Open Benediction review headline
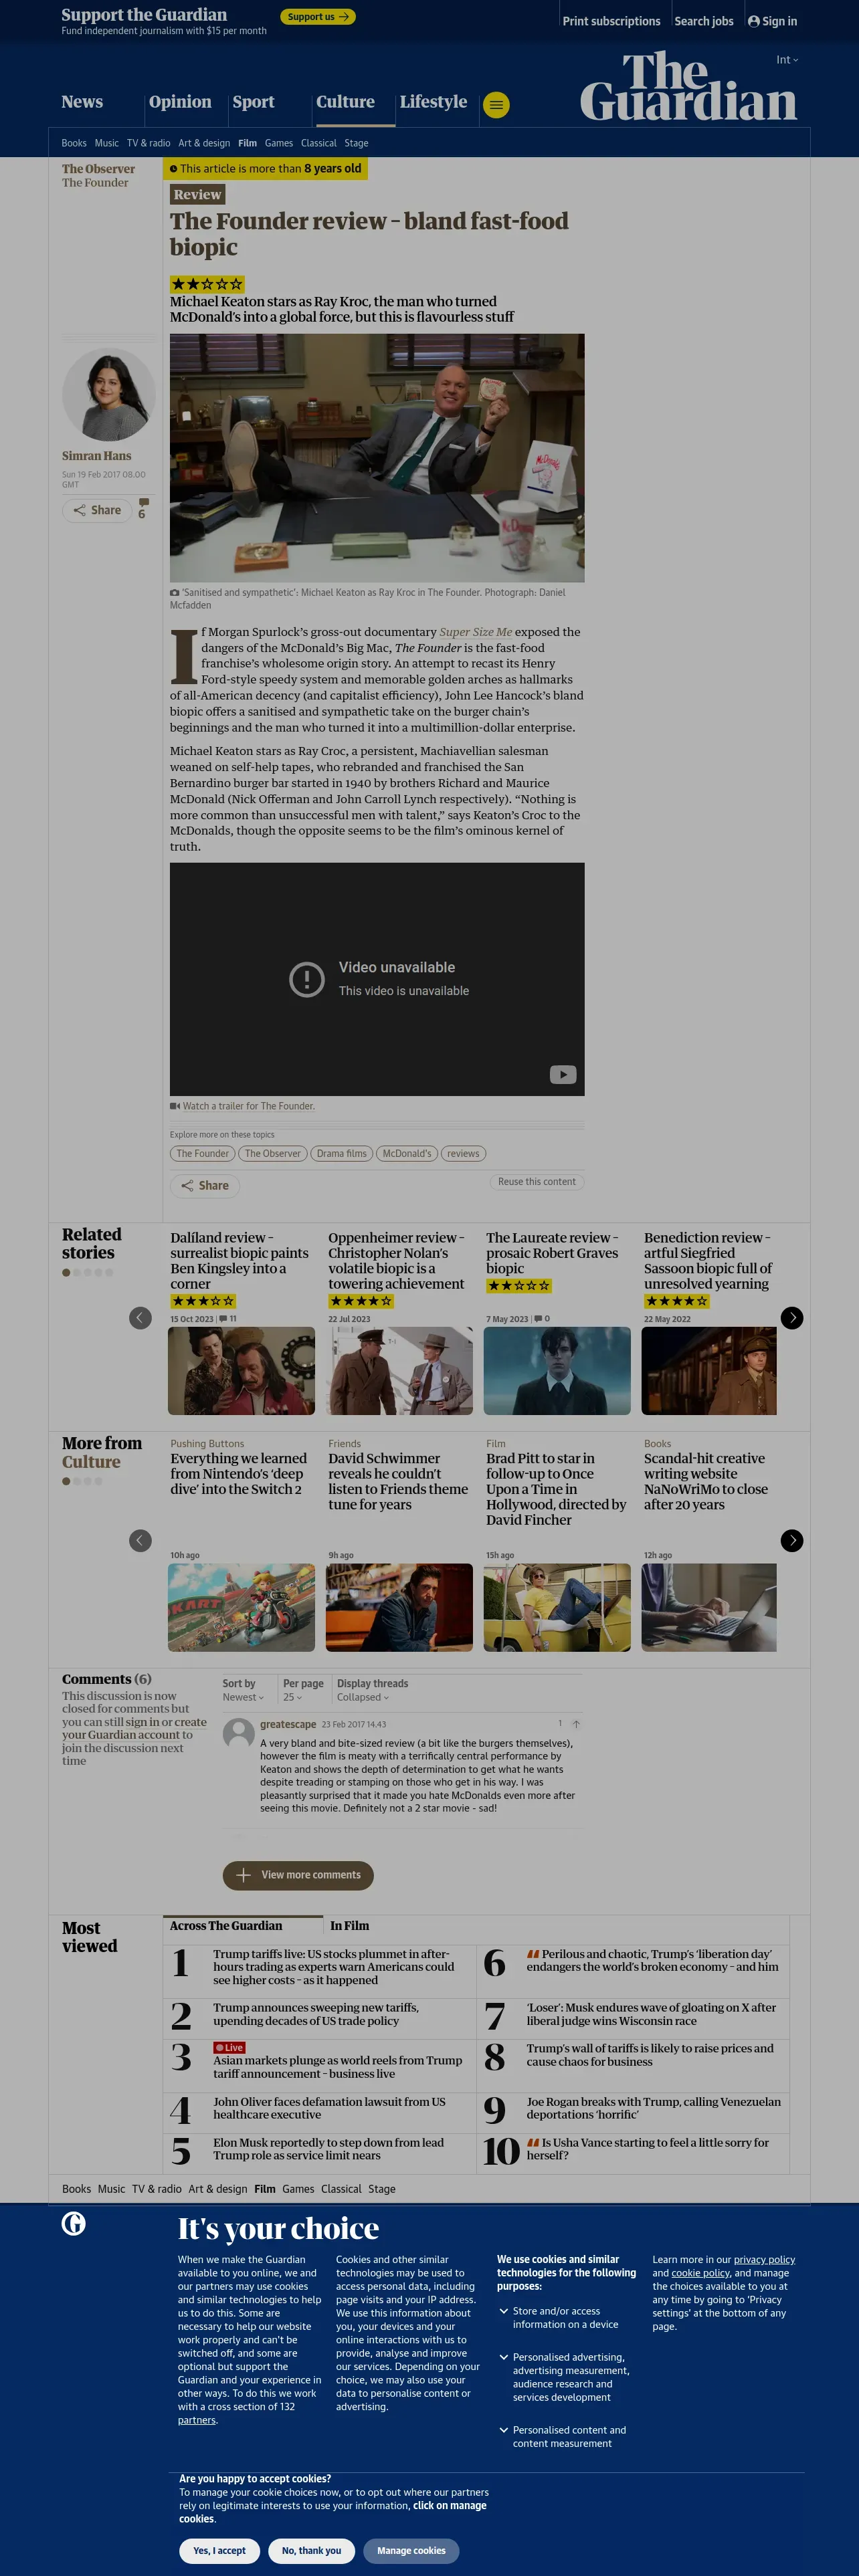859x2576 pixels. click(x=708, y=1260)
